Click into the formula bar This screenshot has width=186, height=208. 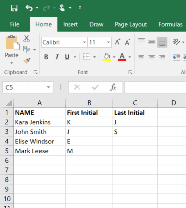155,87
